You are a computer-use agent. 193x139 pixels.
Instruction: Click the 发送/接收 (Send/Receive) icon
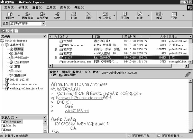[x=105, y=16]
